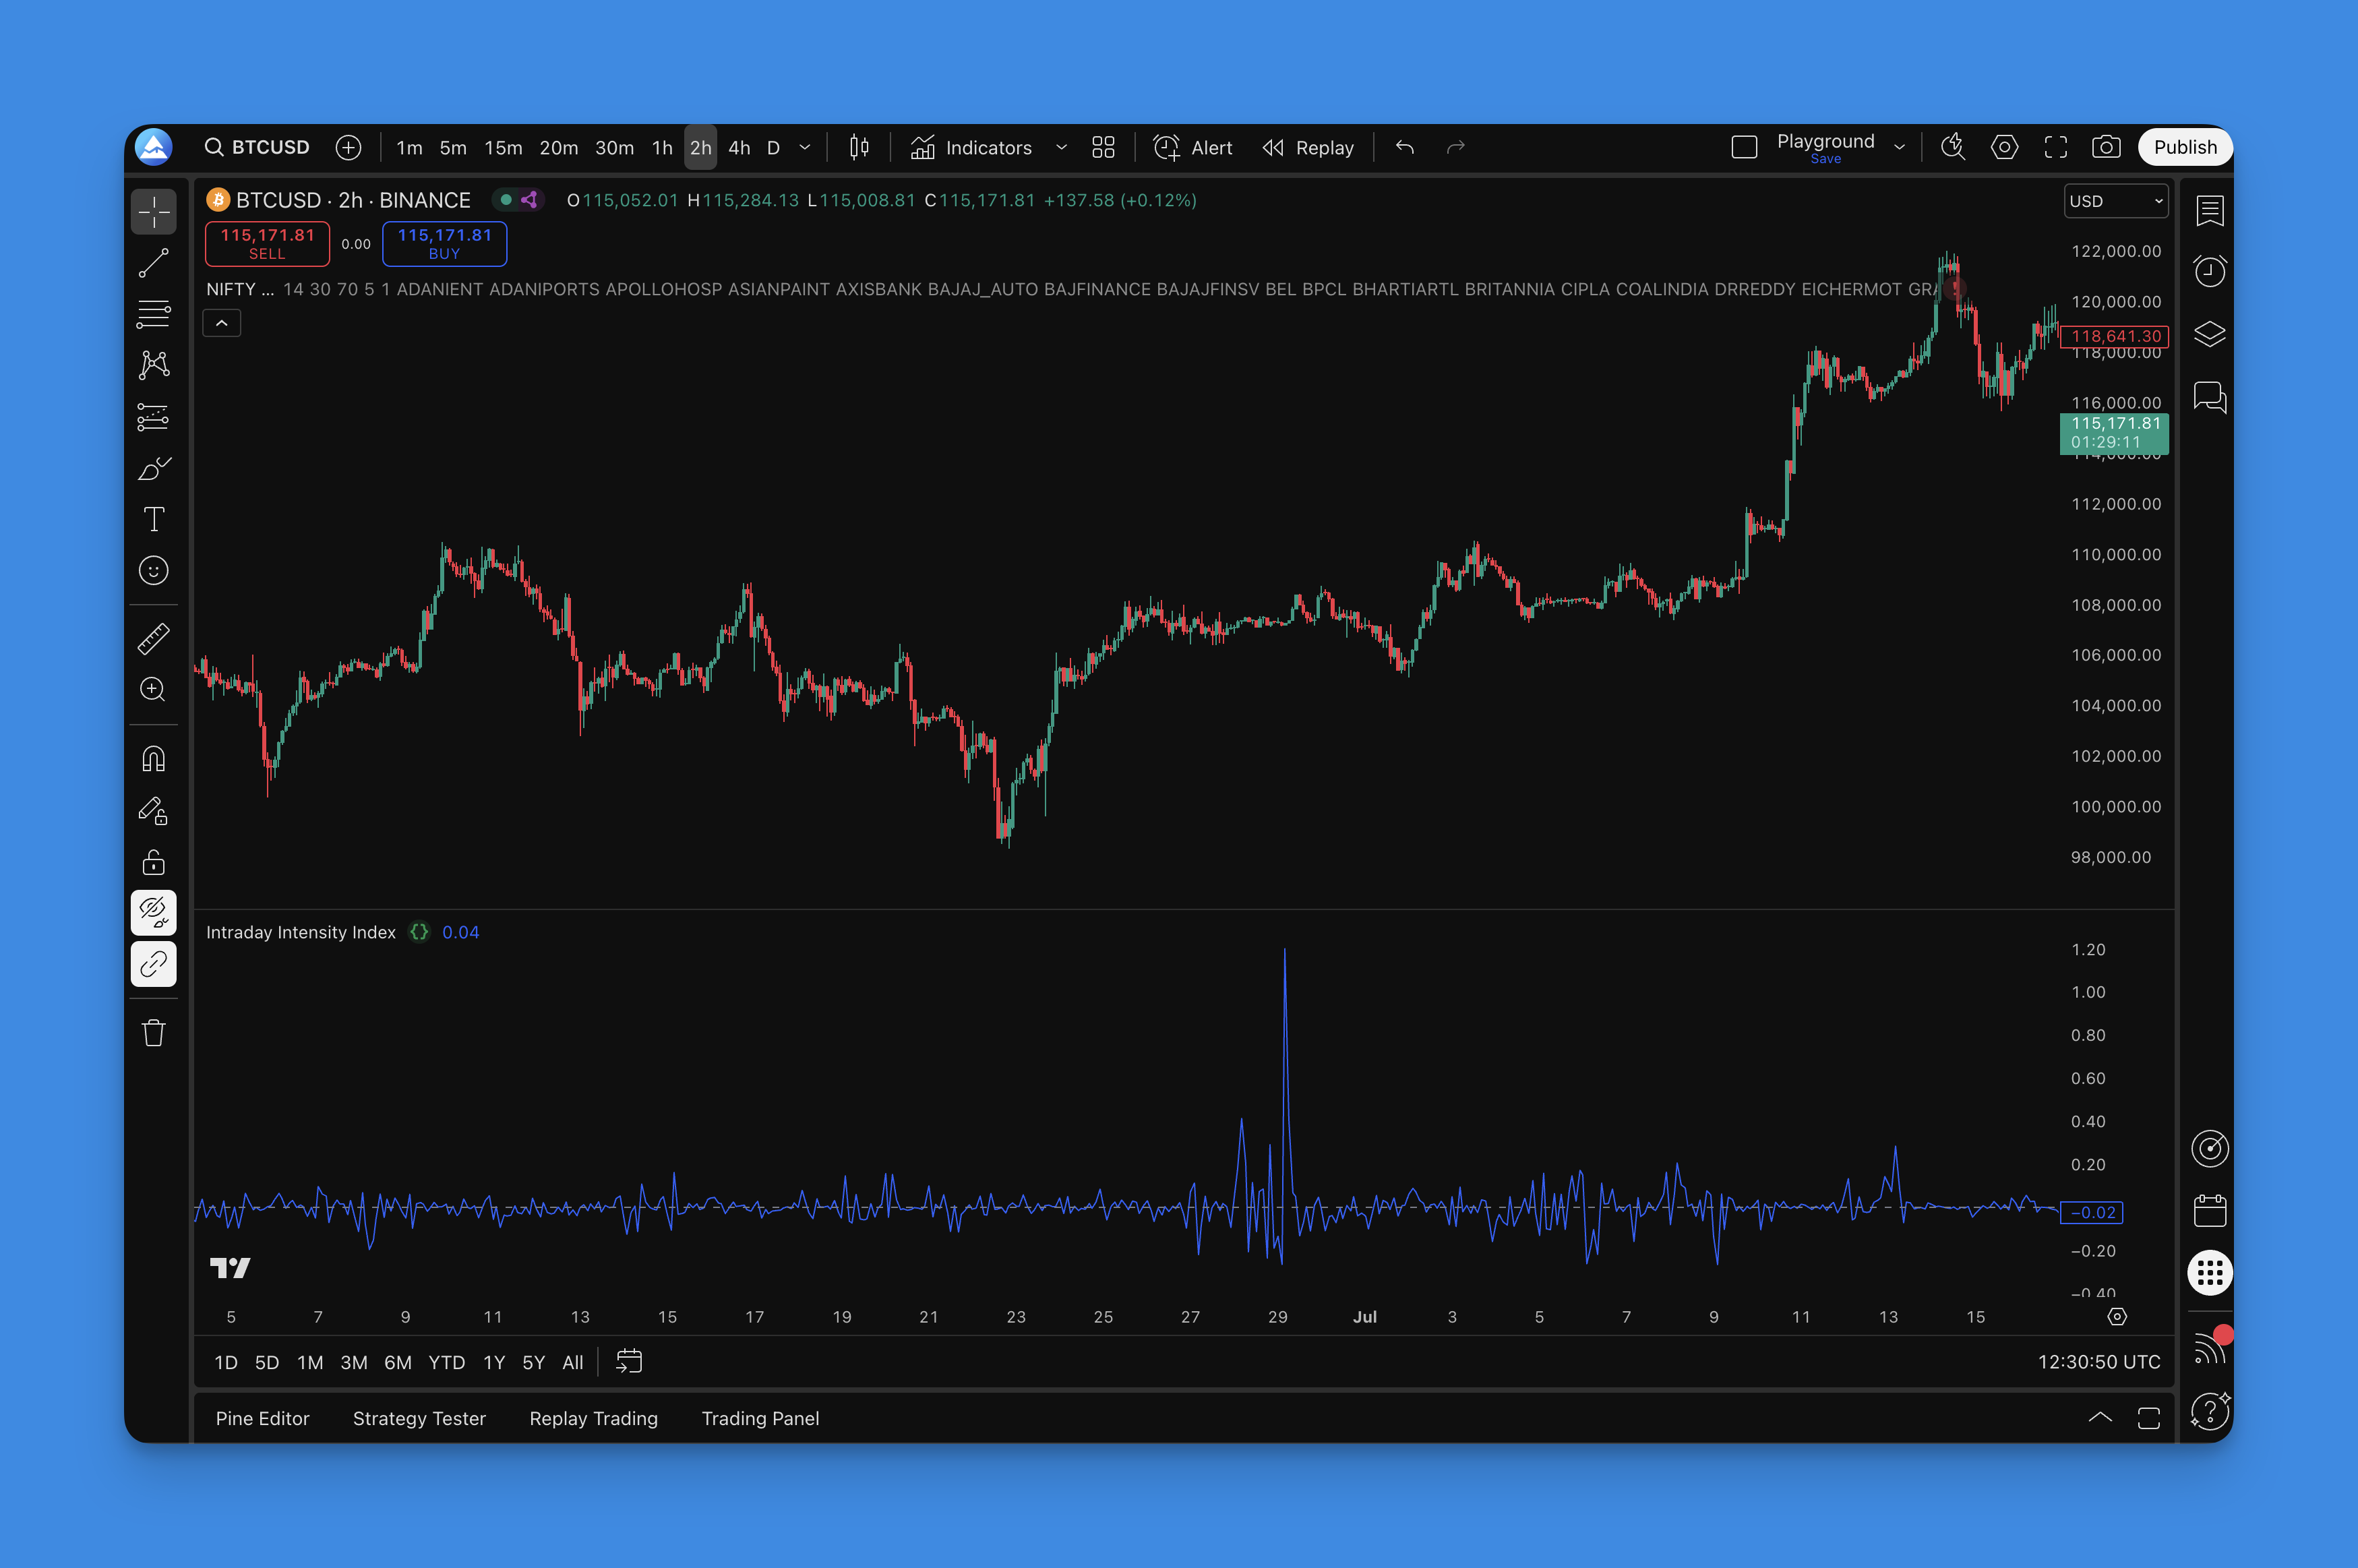Toggle stay in drawing mode
Screen dimensions: 2358x1568
pyautogui.click(x=153, y=810)
